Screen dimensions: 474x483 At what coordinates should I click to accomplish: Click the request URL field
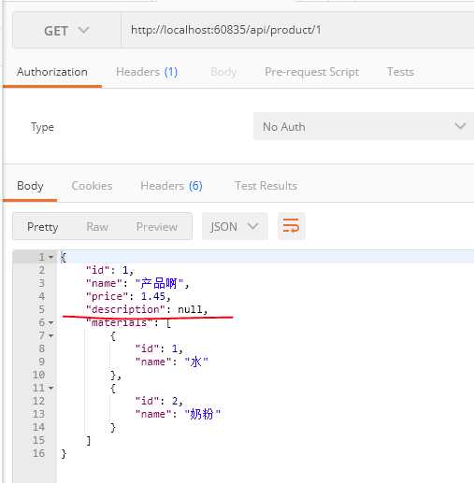point(297,30)
